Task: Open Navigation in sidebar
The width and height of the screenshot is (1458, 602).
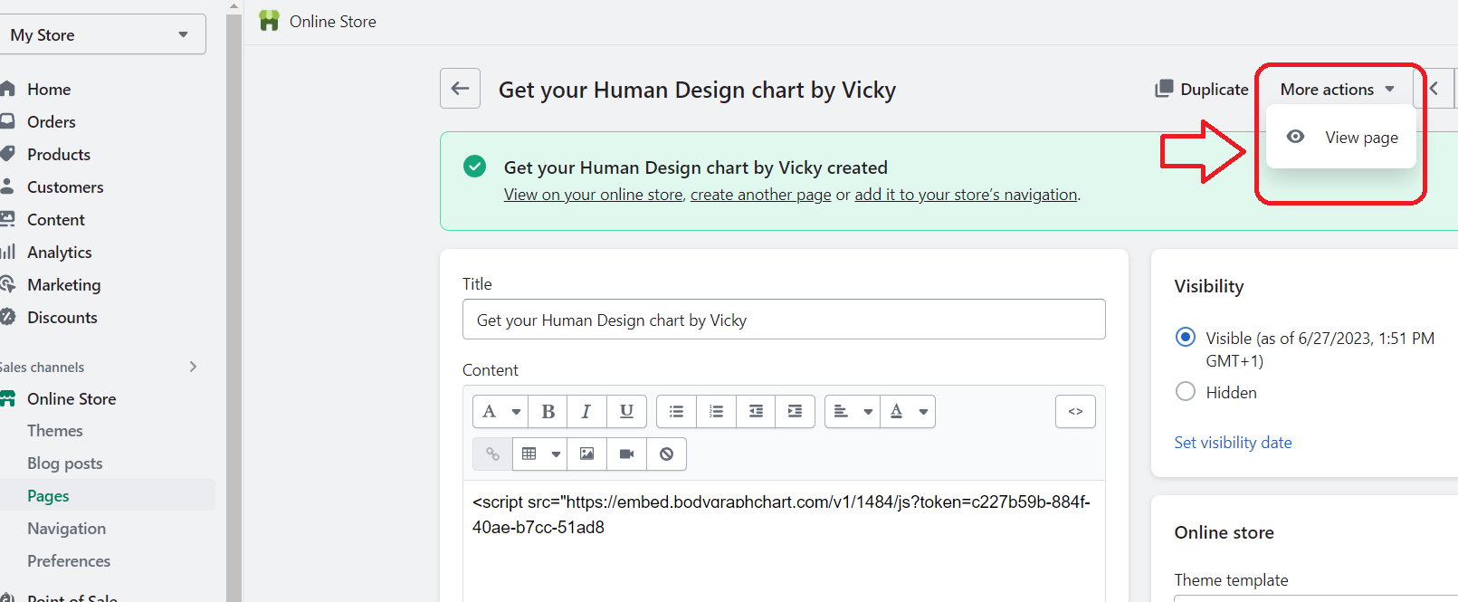Action: click(x=67, y=529)
